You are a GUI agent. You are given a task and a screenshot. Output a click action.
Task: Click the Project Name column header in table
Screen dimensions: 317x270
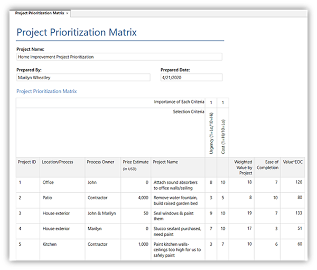coord(178,167)
